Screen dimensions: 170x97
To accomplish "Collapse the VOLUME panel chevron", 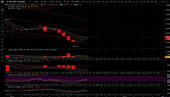I will point(7,50).
